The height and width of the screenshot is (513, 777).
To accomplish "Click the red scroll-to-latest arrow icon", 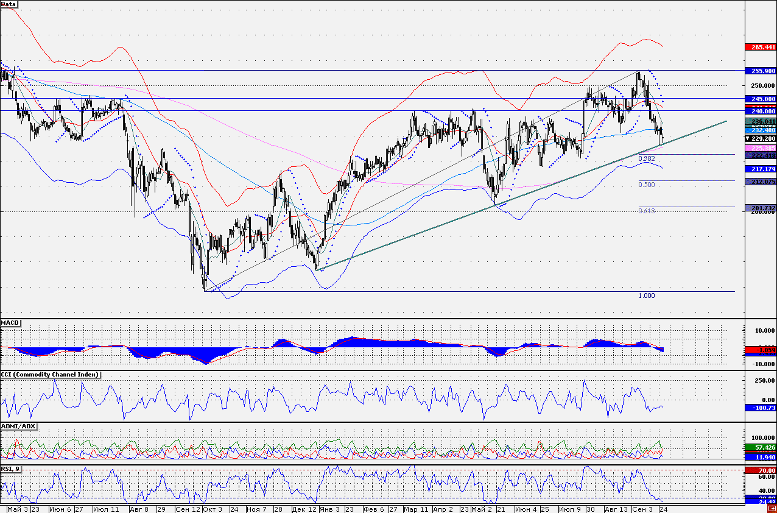I will click(771, 508).
